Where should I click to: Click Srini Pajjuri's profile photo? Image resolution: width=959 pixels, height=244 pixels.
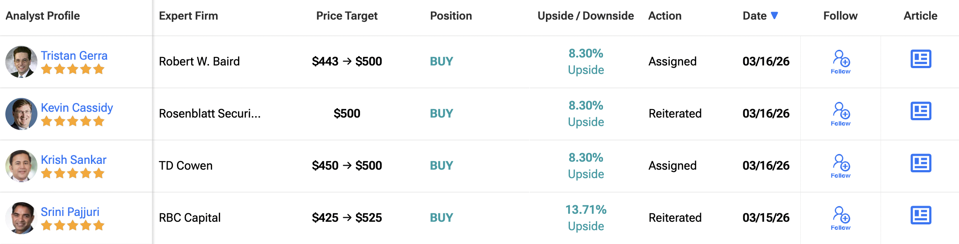pos(21,218)
